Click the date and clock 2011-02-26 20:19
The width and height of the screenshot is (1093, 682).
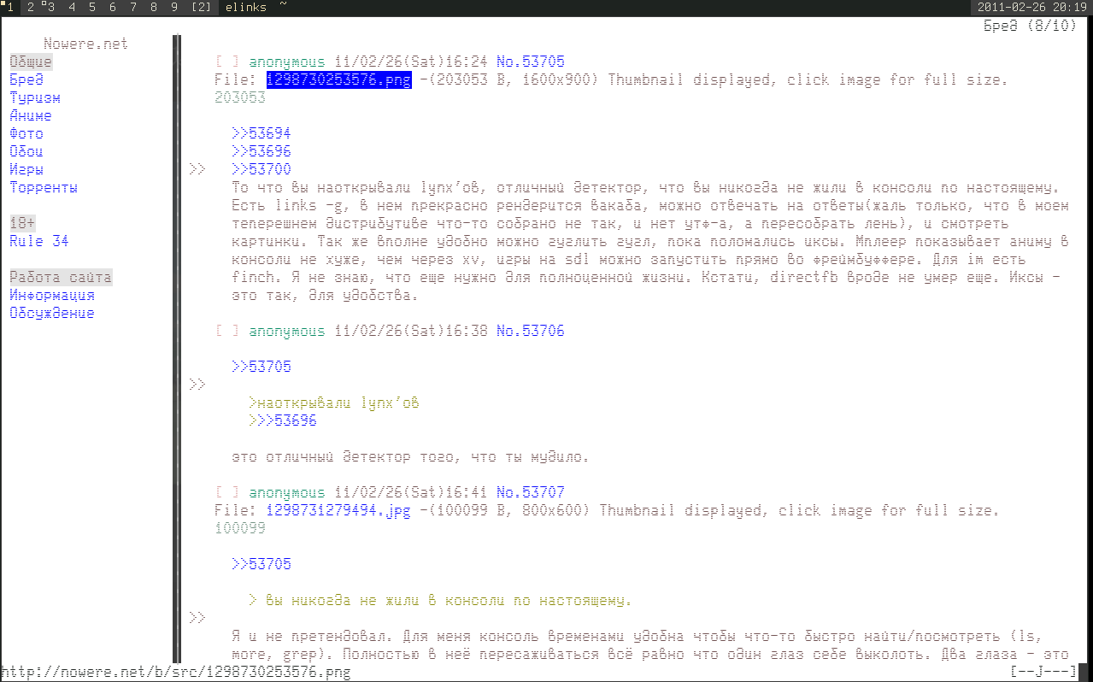(1033, 7)
